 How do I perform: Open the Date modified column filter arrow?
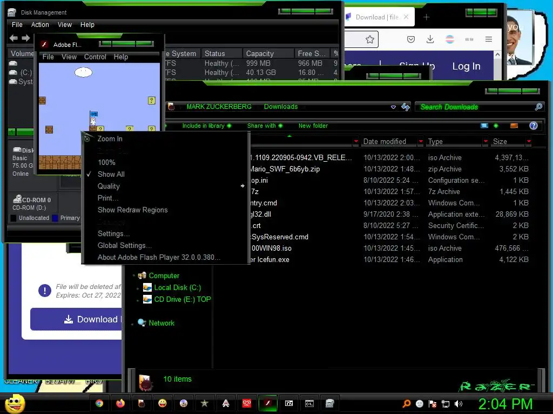(420, 142)
